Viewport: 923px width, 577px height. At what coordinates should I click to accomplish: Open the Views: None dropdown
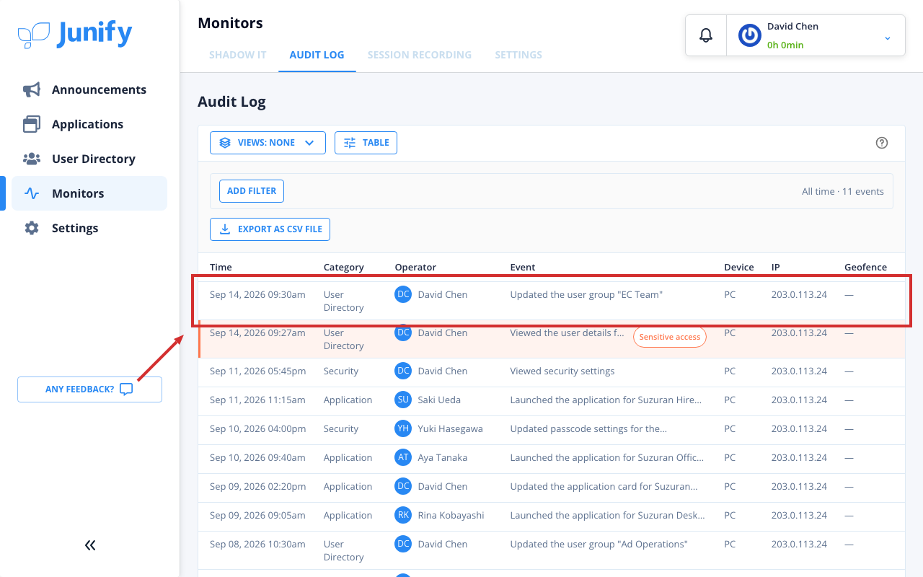(268, 143)
